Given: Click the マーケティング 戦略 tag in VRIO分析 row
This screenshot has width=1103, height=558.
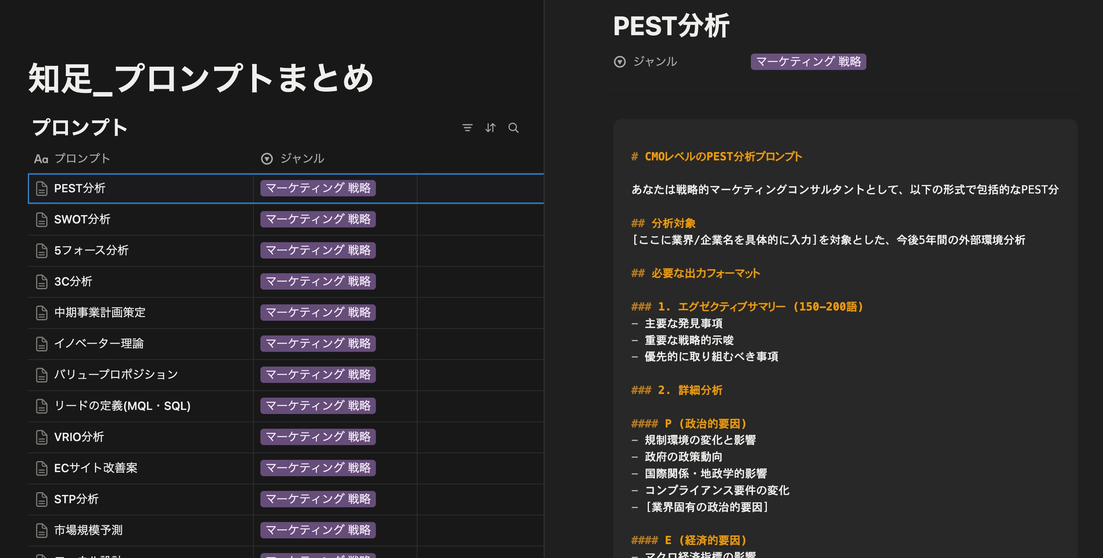Looking at the screenshot, I should tap(318, 437).
